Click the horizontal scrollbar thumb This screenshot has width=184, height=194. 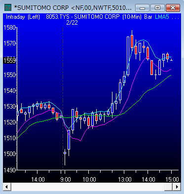click(x=168, y=187)
